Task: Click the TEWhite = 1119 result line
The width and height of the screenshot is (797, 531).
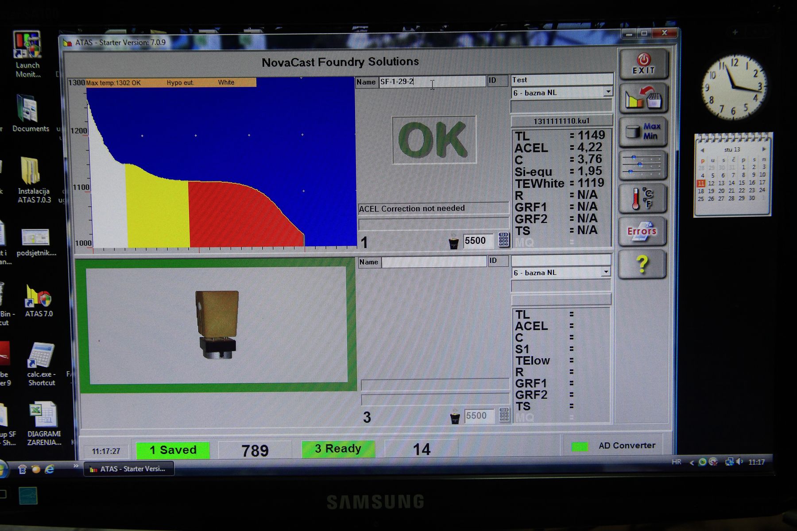Action: (x=560, y=183)
